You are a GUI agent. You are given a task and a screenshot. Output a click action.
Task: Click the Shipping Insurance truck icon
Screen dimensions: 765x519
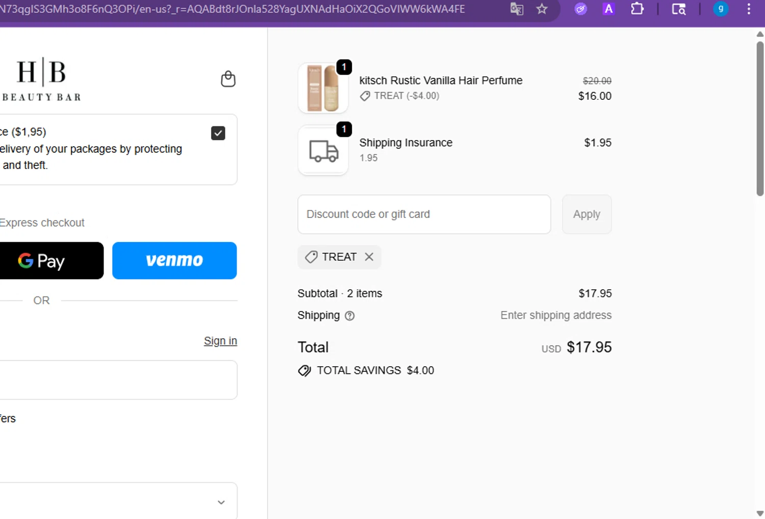click(x=323, y=151)
